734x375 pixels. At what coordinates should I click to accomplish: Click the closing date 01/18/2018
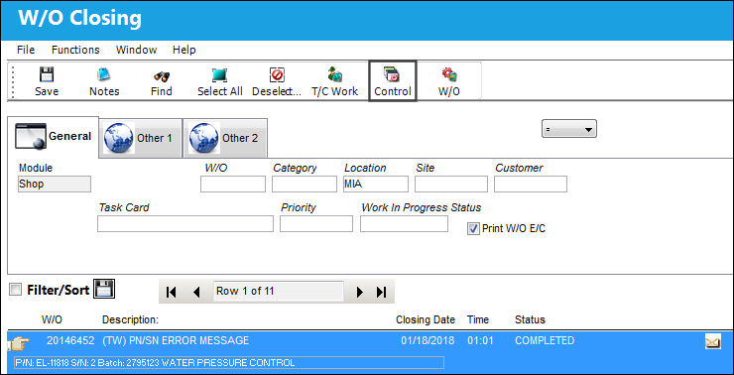[428, 341]
